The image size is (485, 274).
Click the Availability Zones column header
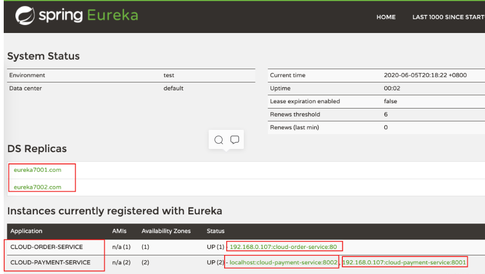(x=166, y=231)
